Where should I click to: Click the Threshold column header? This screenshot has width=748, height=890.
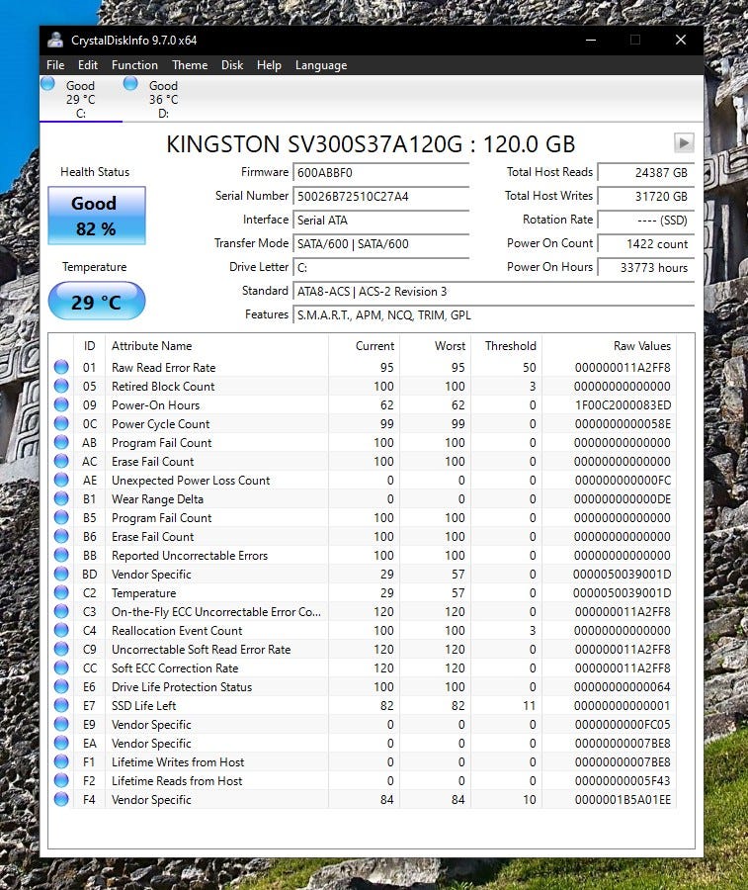tap(506, 346)
